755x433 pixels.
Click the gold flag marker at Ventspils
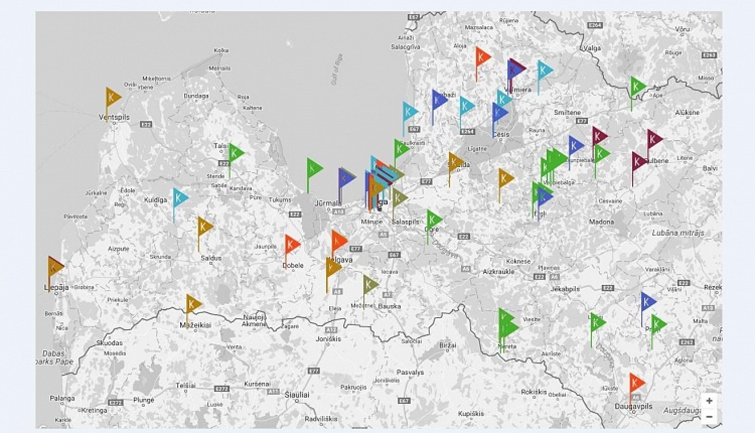(113, 97)
